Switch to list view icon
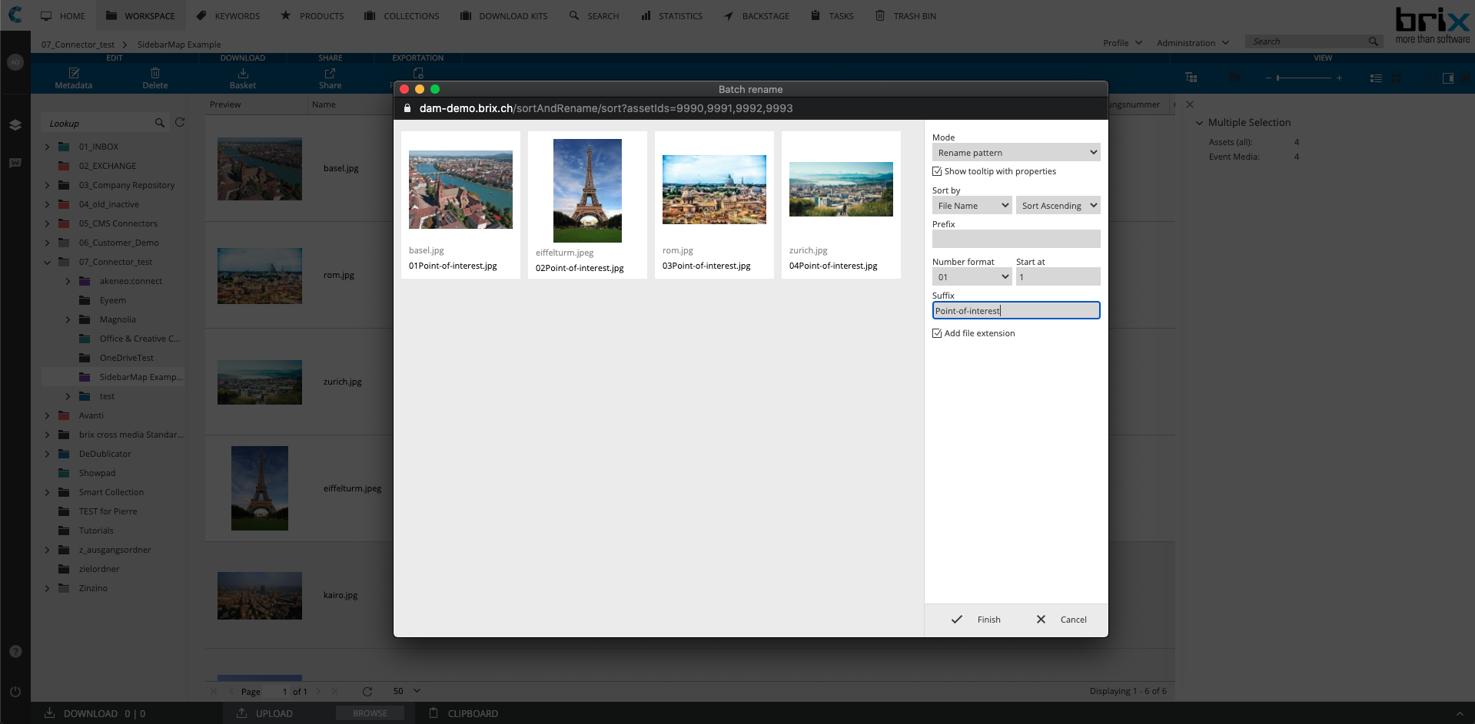 pos(1376,78)
